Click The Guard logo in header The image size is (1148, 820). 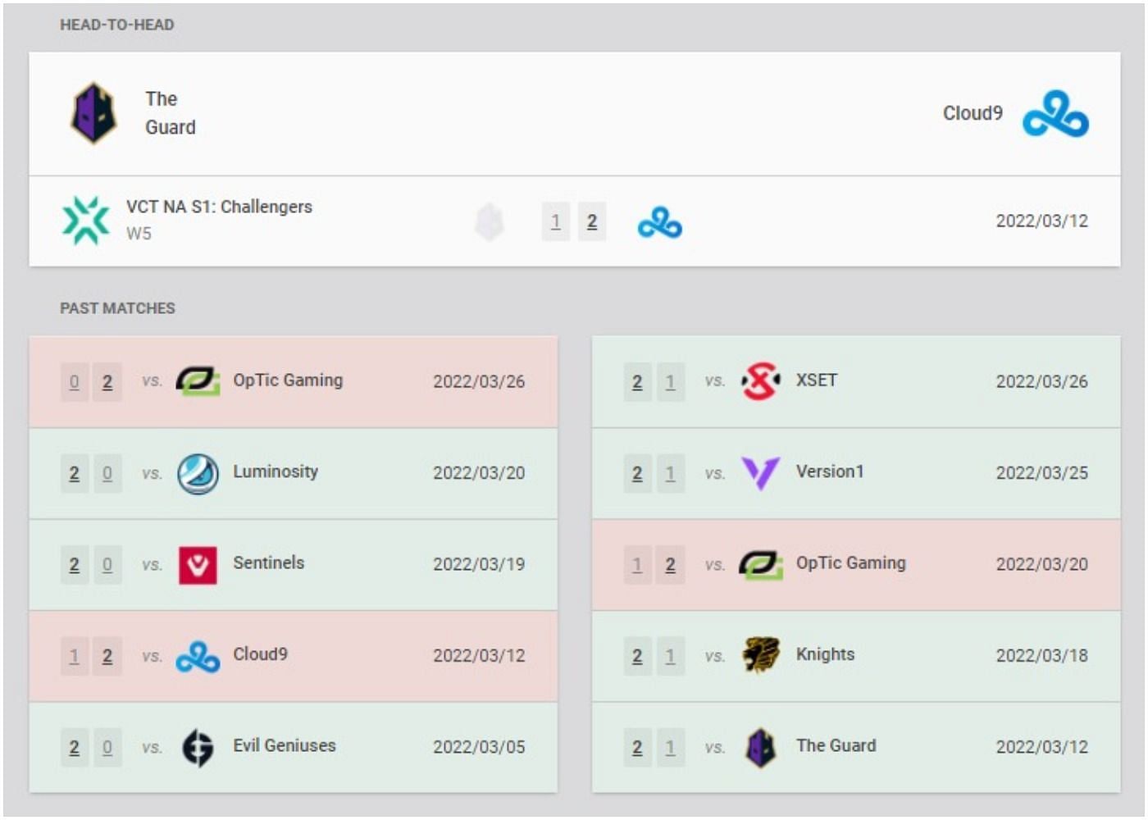click(93, 113)
